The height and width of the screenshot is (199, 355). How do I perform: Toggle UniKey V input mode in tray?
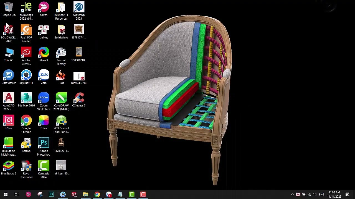point(298,195)
